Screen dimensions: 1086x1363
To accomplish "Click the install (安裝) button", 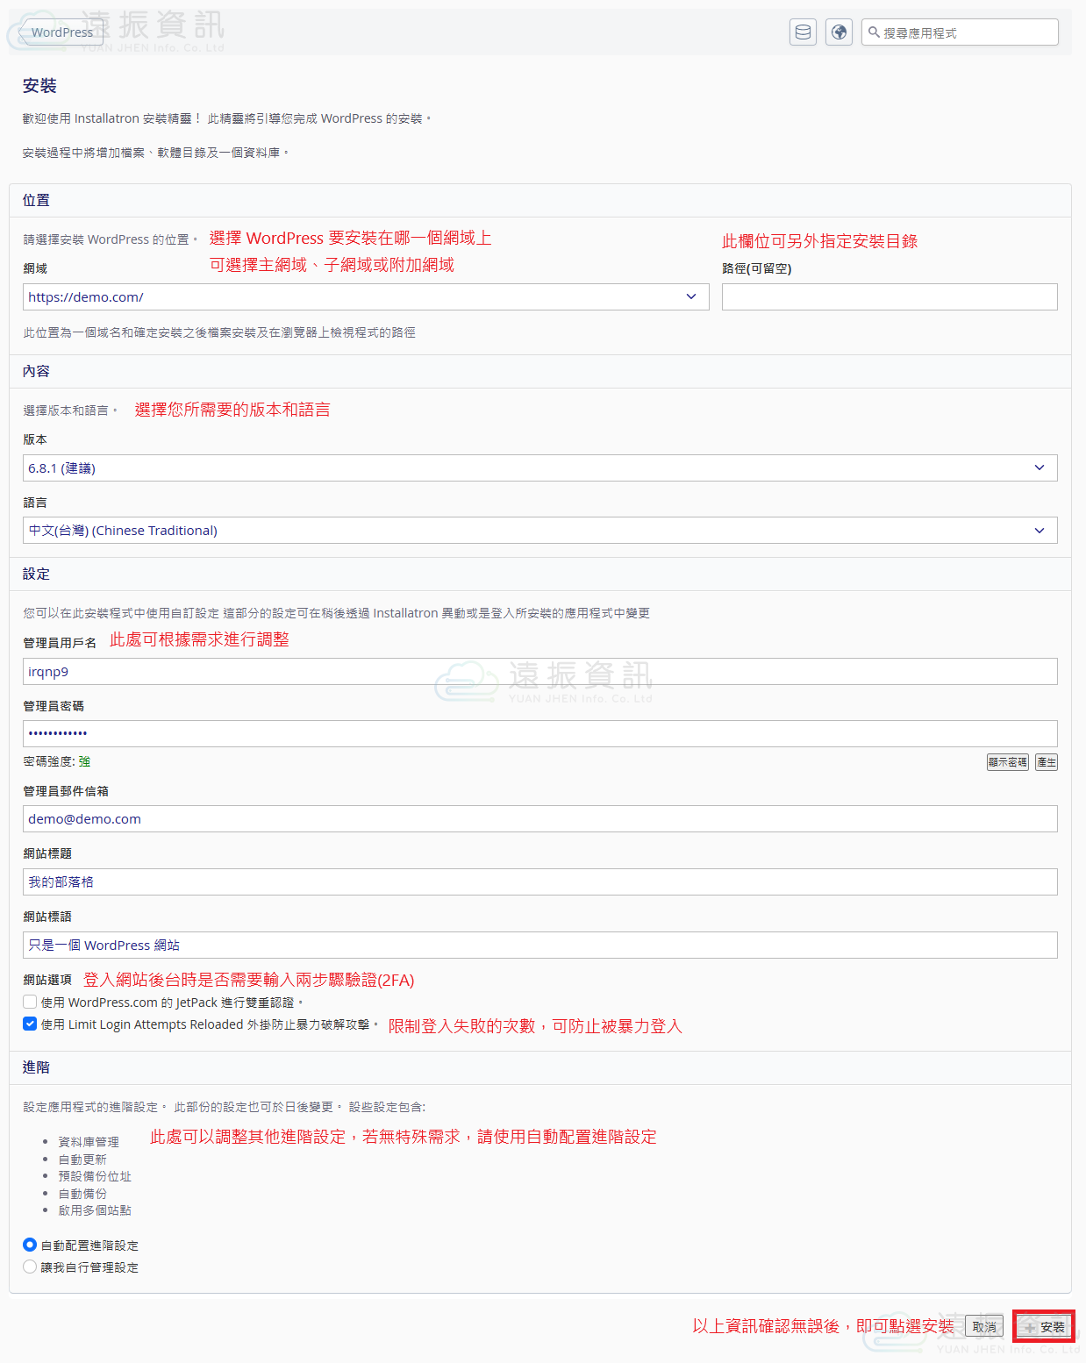I will (1044, 1327).
